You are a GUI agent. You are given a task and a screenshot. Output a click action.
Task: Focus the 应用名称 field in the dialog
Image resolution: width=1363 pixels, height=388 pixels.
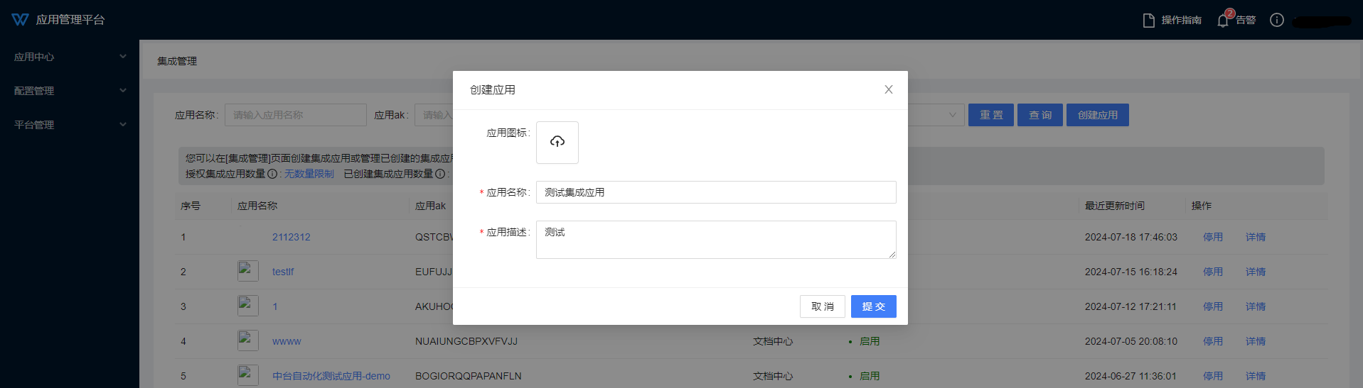coord(715,192)
